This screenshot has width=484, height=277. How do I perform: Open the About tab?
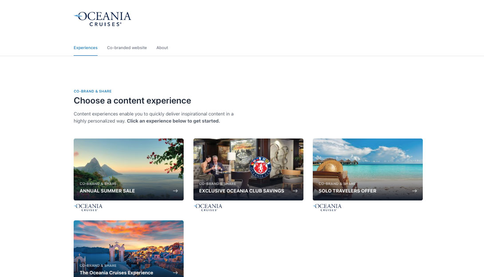162,48
